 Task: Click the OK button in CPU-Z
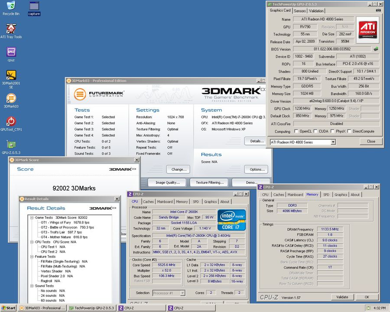(367, 297)
